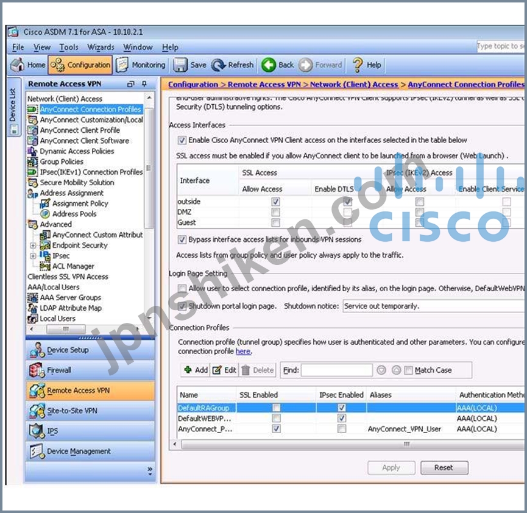Click the Device List tab icon
Viewport: 527px width, 513px height.
tap(14, 129)
